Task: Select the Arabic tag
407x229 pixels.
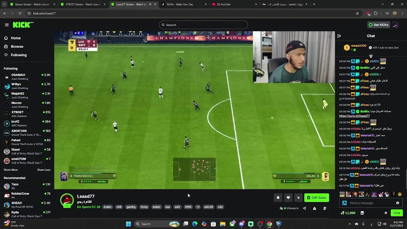Action: (x=108, y=207)
